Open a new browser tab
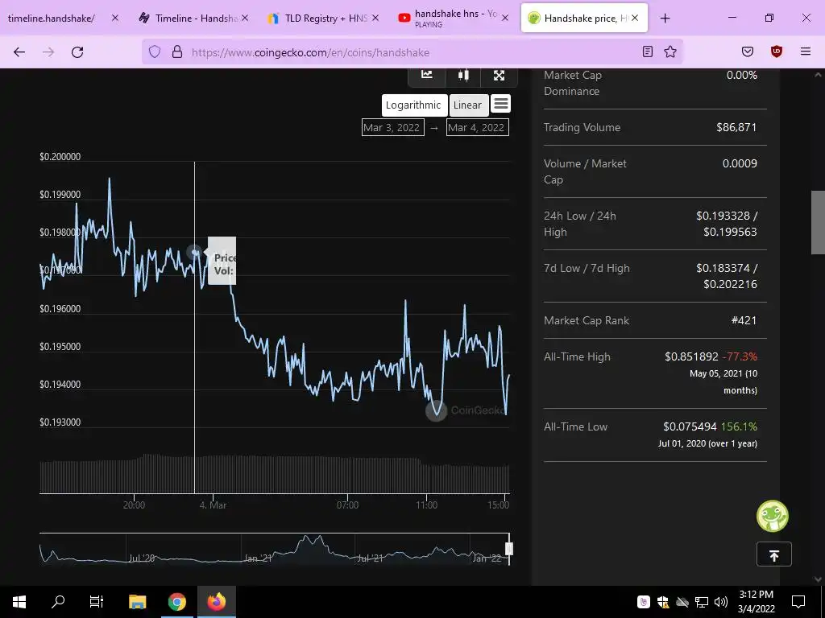 [x=665, y=18]
